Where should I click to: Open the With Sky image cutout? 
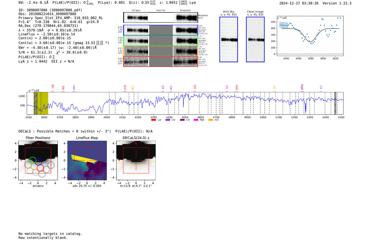coord(229,39)
